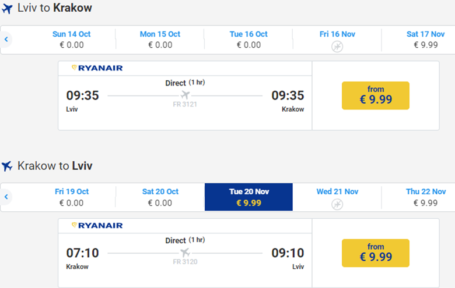The height and width of the screenshot is (288, 455).
Task: Pick Thu 22 Nov return date
Action: pos(425,197)
